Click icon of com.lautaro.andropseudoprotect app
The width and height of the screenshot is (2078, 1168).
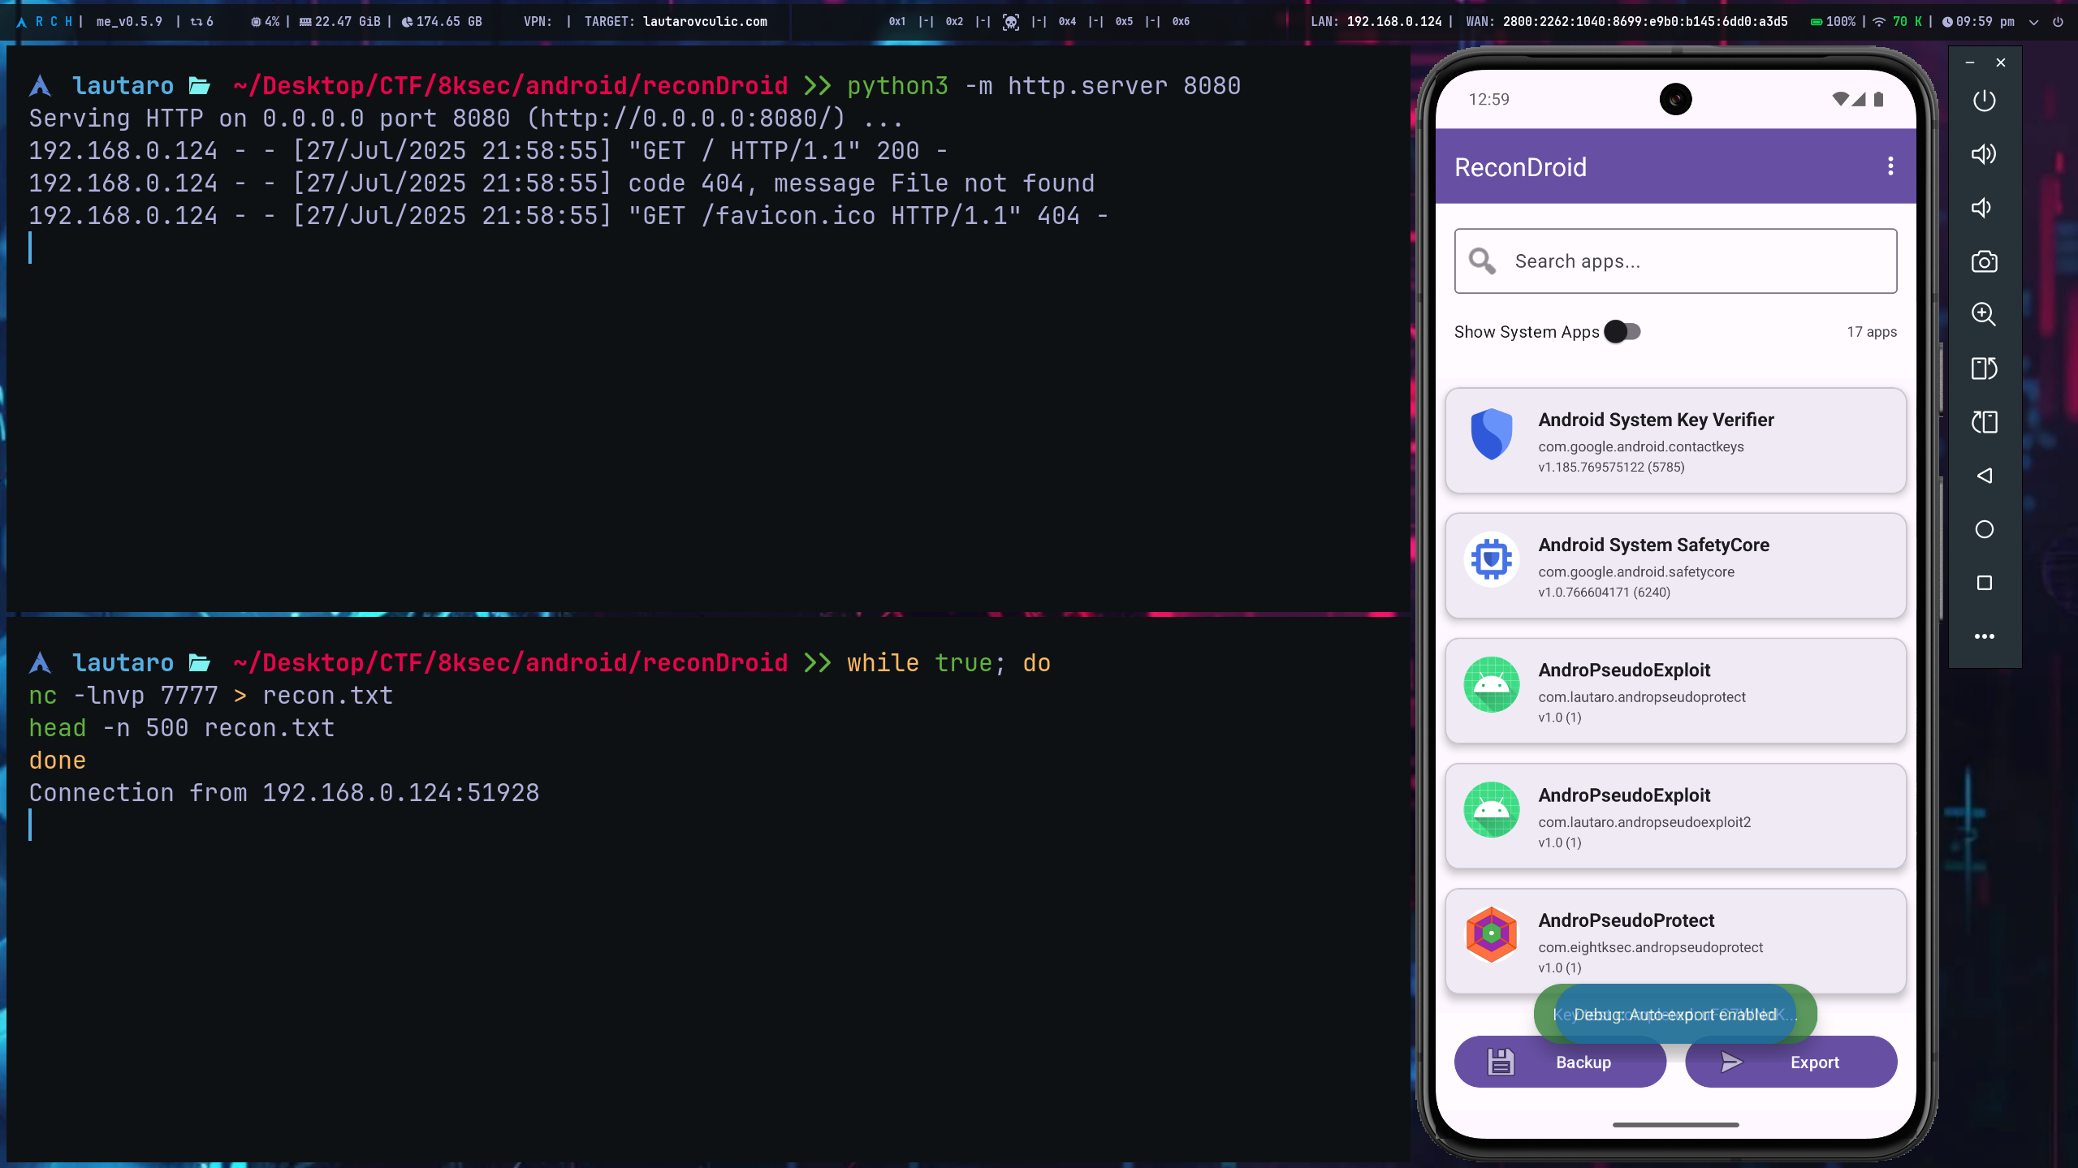pyautogui.click(x=1492, y=684)
